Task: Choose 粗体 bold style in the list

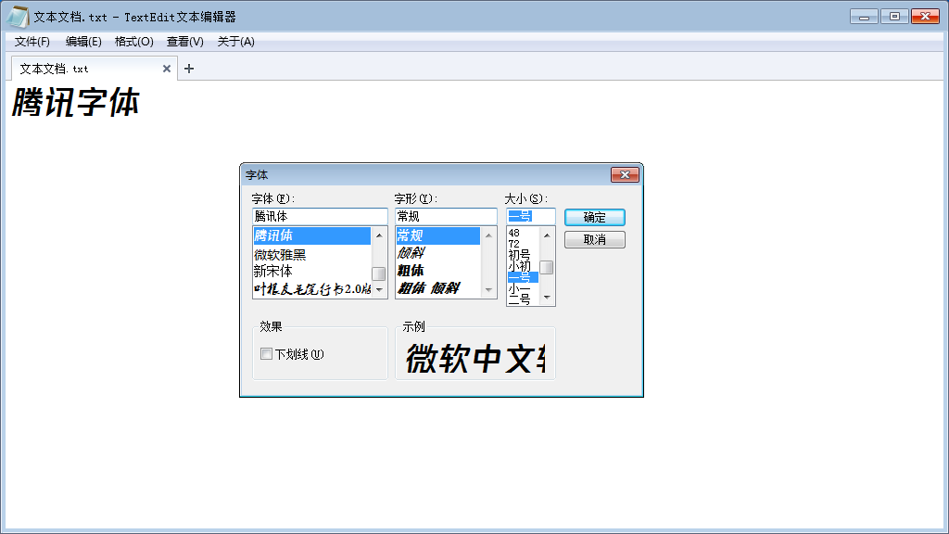Action: [x=438, y=271]
